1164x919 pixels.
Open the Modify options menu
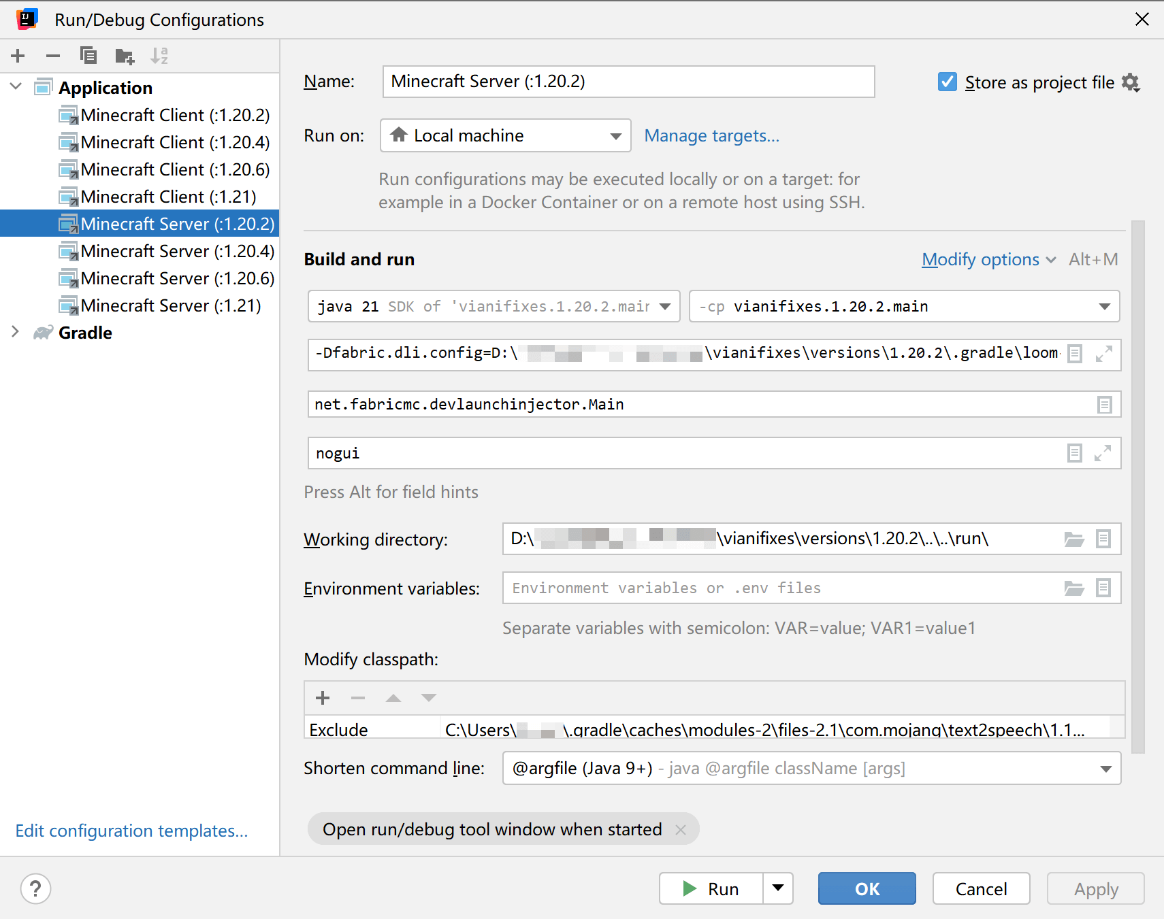988,259
